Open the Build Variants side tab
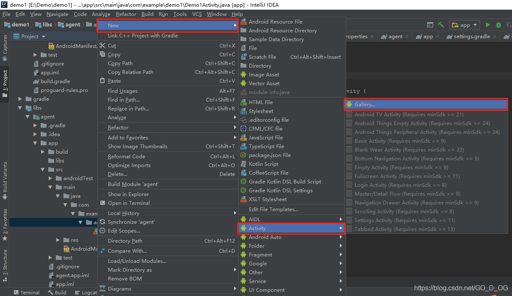 click(x=5, y=181)
